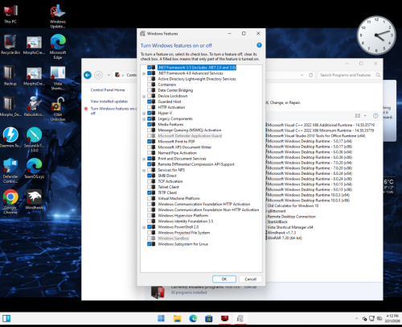402x327 pixels.
Task: Disable Media Features checkbox
Action: [150, 124]
